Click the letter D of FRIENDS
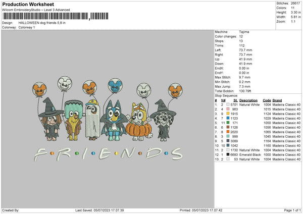 tap(154, 153)
